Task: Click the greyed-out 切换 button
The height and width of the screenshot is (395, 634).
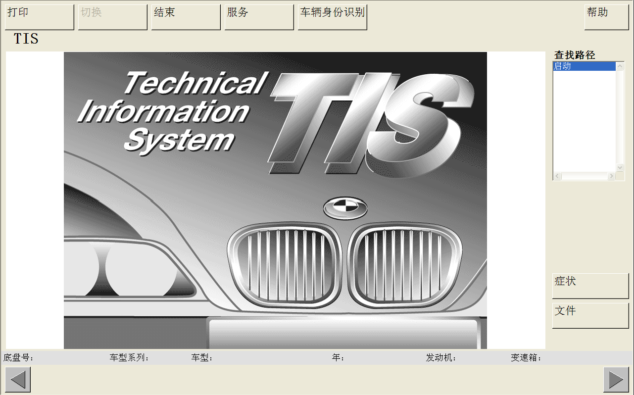Action: [x=113, y=17]
